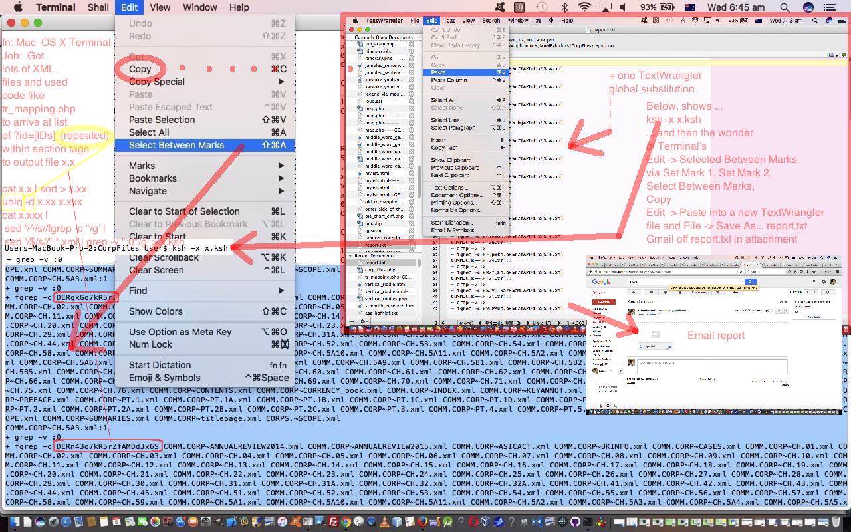
Task: Open the Shell menu
Action: pos(98,7)
